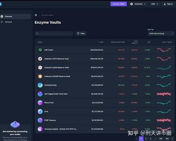The image size is (176, 141).
Task: Click the Cive vault avatar
Action: (x=40, y=112)
